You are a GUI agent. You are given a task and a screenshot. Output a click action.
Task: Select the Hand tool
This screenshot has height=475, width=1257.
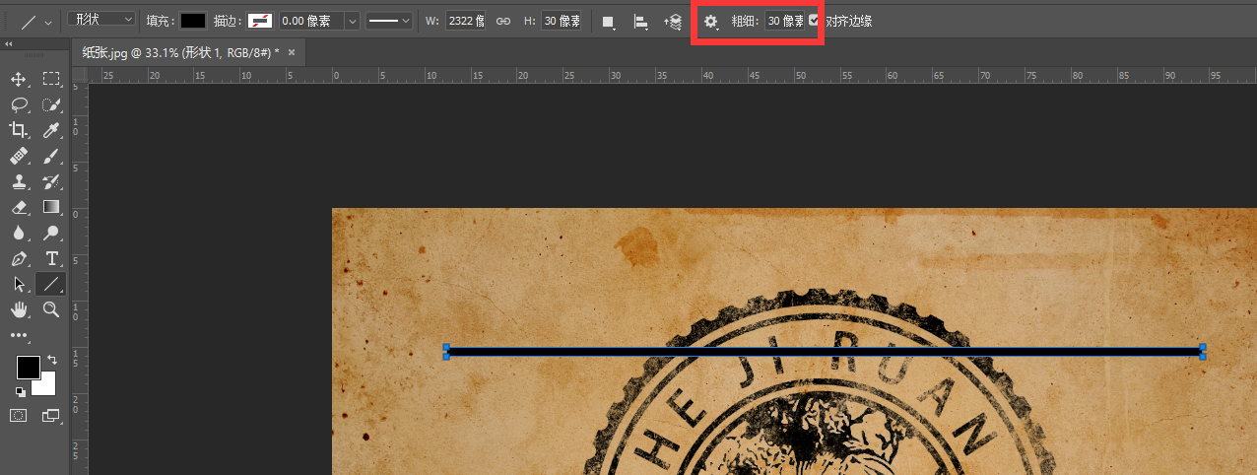pos(18,309)
